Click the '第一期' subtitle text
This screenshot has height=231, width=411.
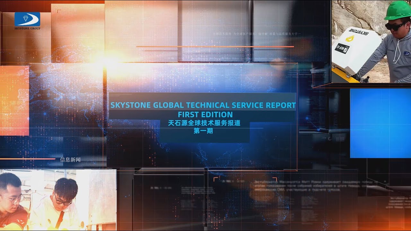point(203,131)
